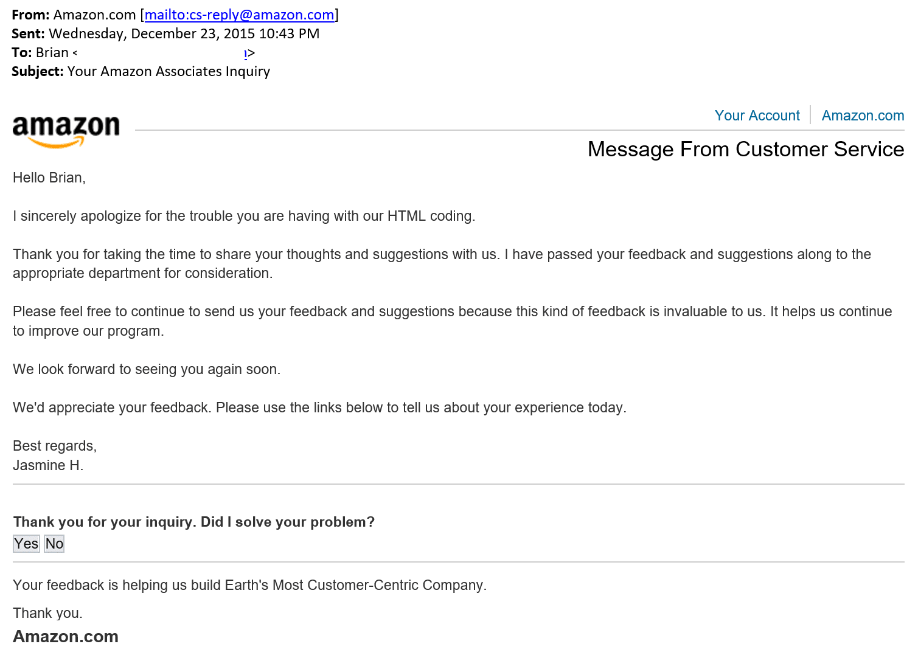918x655 pixels.
Task: Click the invaluable feedback paragraph
Action: tap(453, 321)
